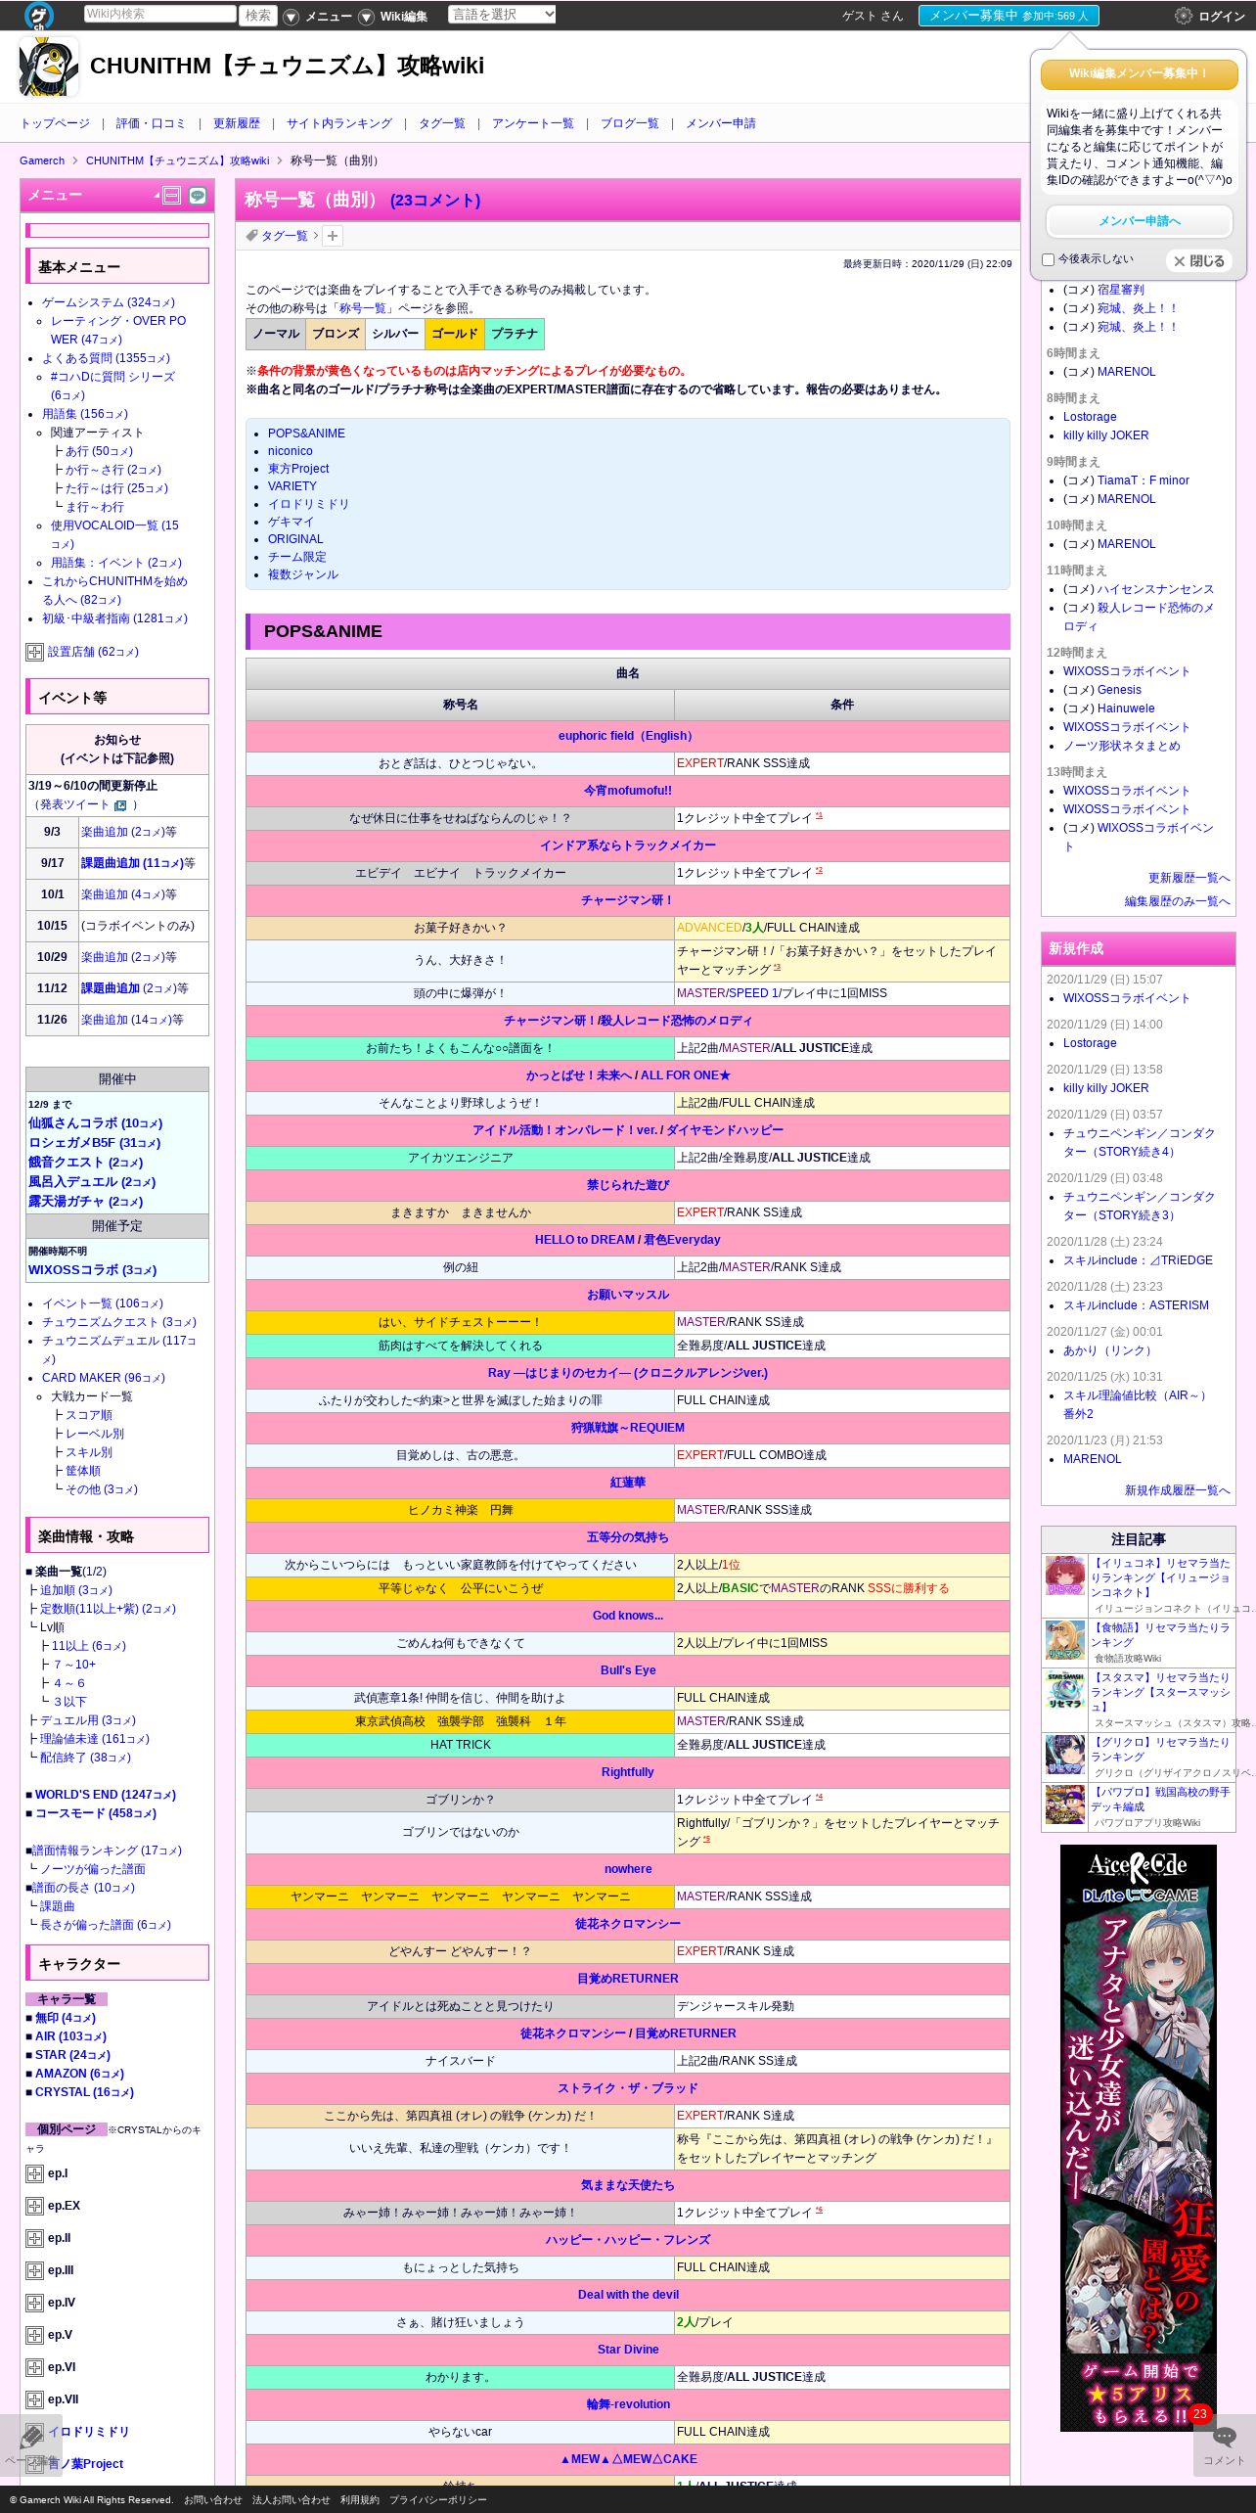1256x2513 pixels.
Task: Open 更新履歴 in the nav bar
Action: click(x=236, y=123)
